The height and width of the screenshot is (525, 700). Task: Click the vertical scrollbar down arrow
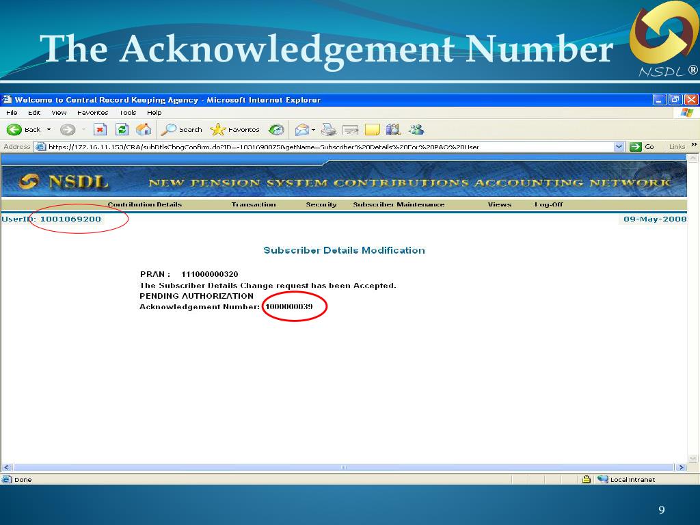pyautogui.click(x=693, y=459)
